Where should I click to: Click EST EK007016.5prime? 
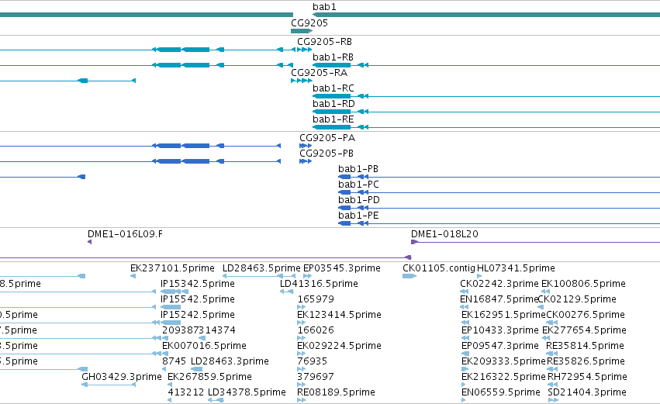[204, 346]
